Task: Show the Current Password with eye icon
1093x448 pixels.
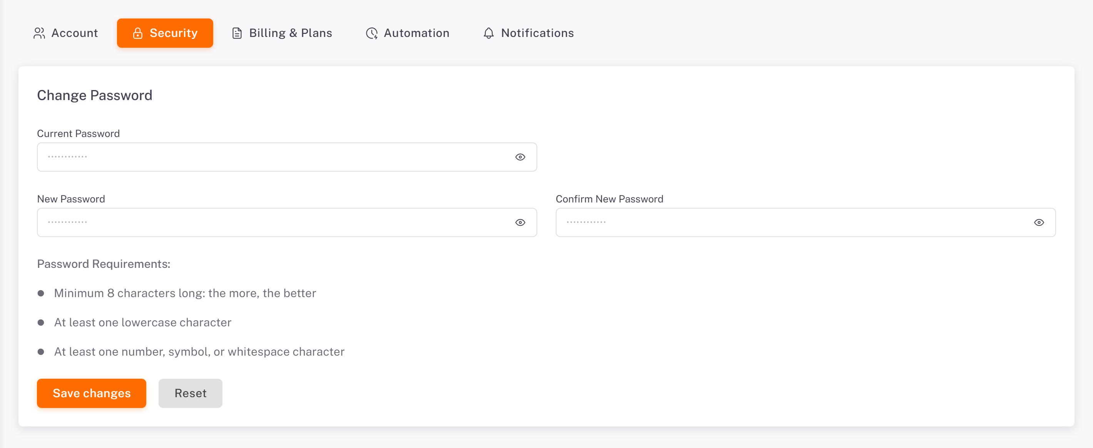Action: (520, 157)
